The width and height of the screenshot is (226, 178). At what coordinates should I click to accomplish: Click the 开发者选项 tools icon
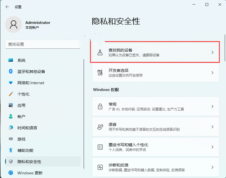(100, 73)
